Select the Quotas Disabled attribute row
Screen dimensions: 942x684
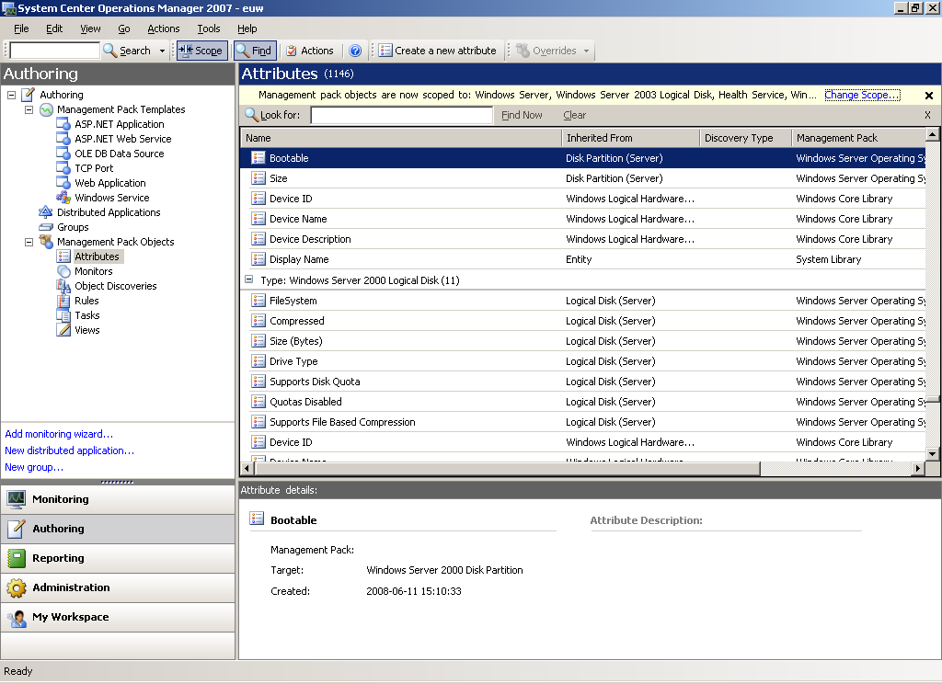pyautogui.click(x=582, y=402)
